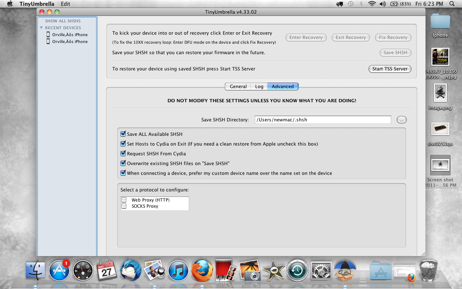
Task: Select the Screen shot file on desktop
Action: (x=440, y=171)
